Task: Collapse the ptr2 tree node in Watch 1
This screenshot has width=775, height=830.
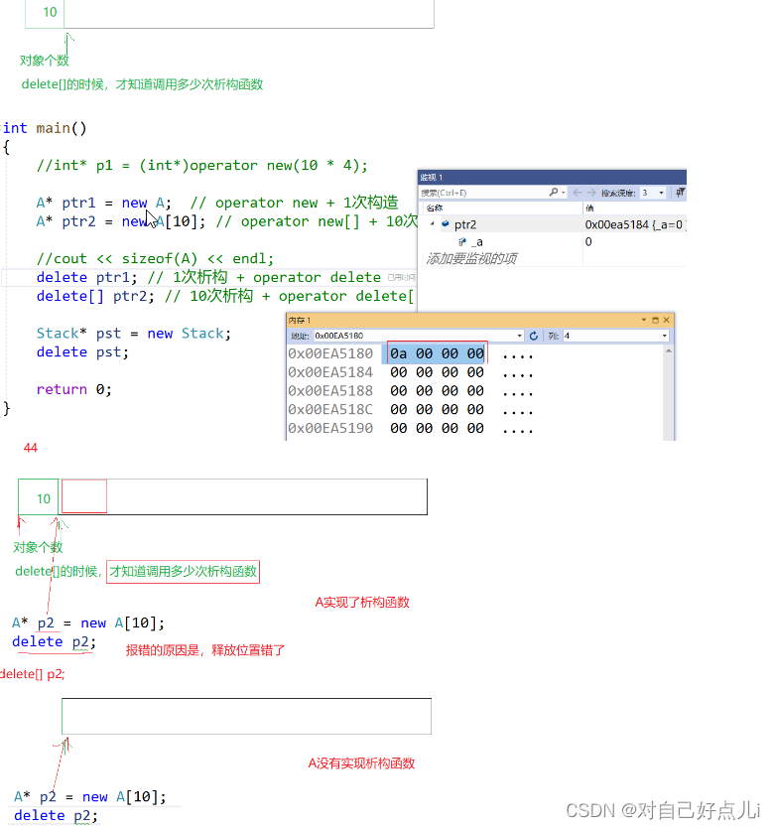Action: point(433,224)
